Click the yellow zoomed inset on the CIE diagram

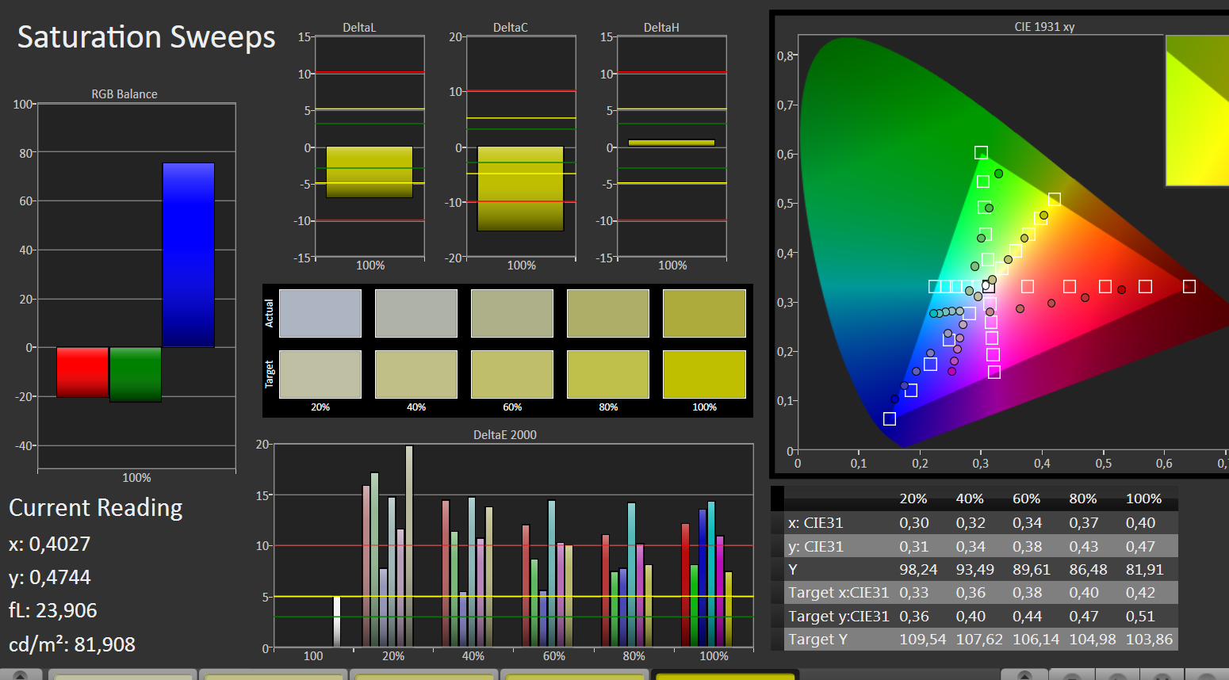point(1197,111)
